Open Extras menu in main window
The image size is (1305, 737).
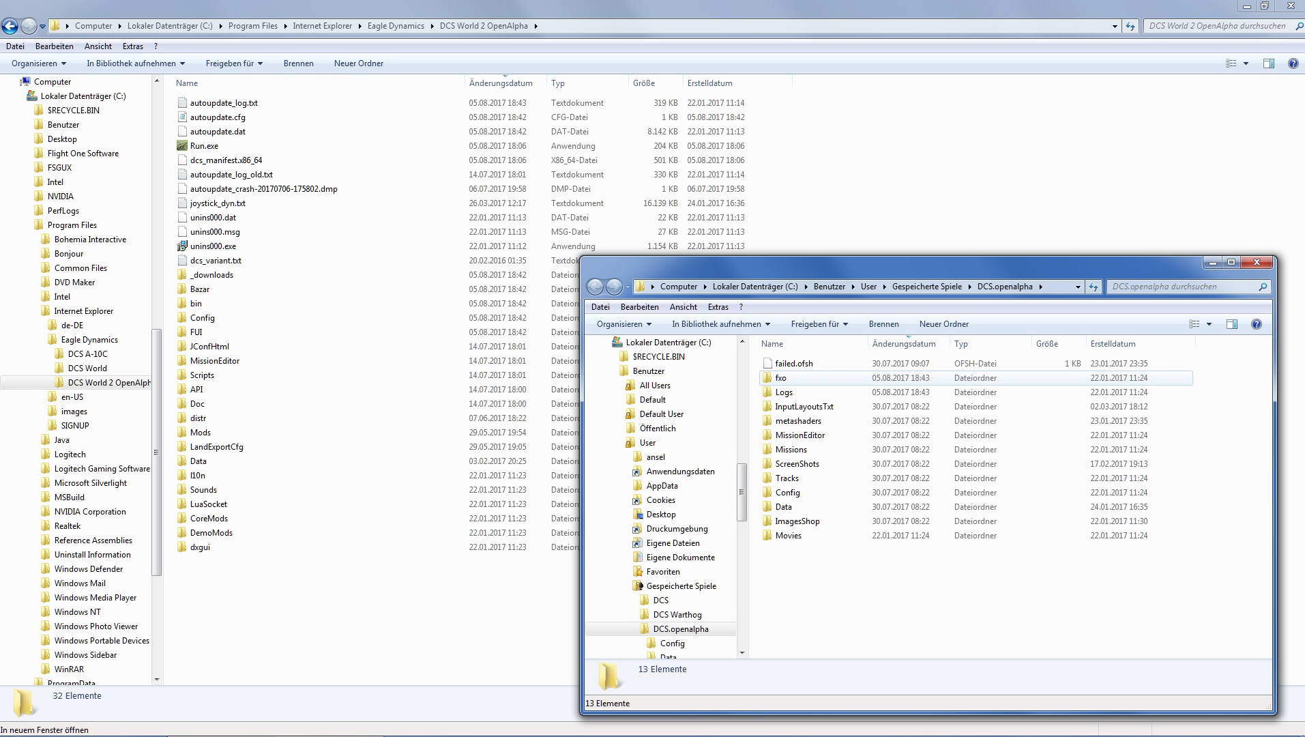(133, 46)
